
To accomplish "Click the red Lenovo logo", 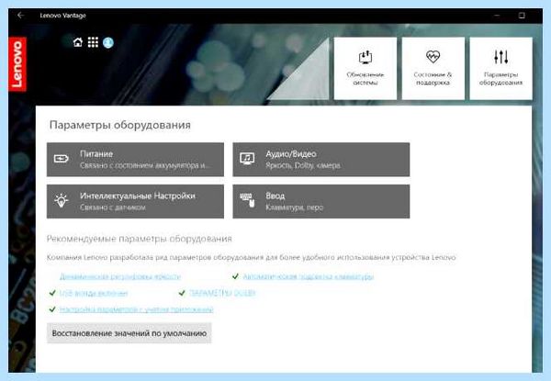I will (x=17, y=64).
